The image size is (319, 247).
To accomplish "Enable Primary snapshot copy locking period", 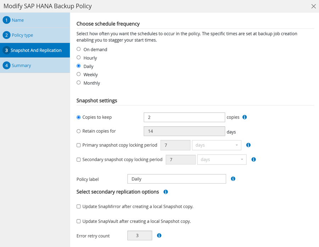I will [79, 145].
